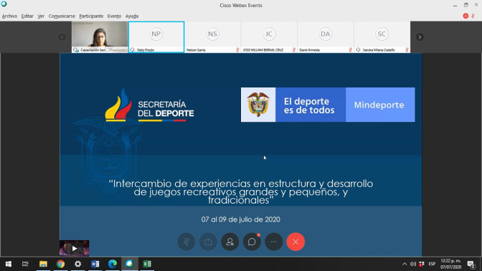Image resolution: width=482 pixels, height=271 pixels.
Task: Click headset icon beside Nelly Pinzón name
Action: click(x=133, y=49)
